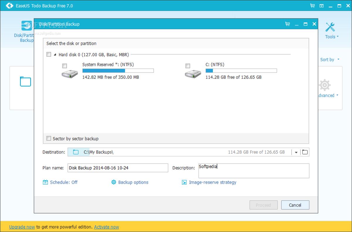Click the Schedule calendar icon
This screenshot has width=352, height=232.
[x=45, y=182]
